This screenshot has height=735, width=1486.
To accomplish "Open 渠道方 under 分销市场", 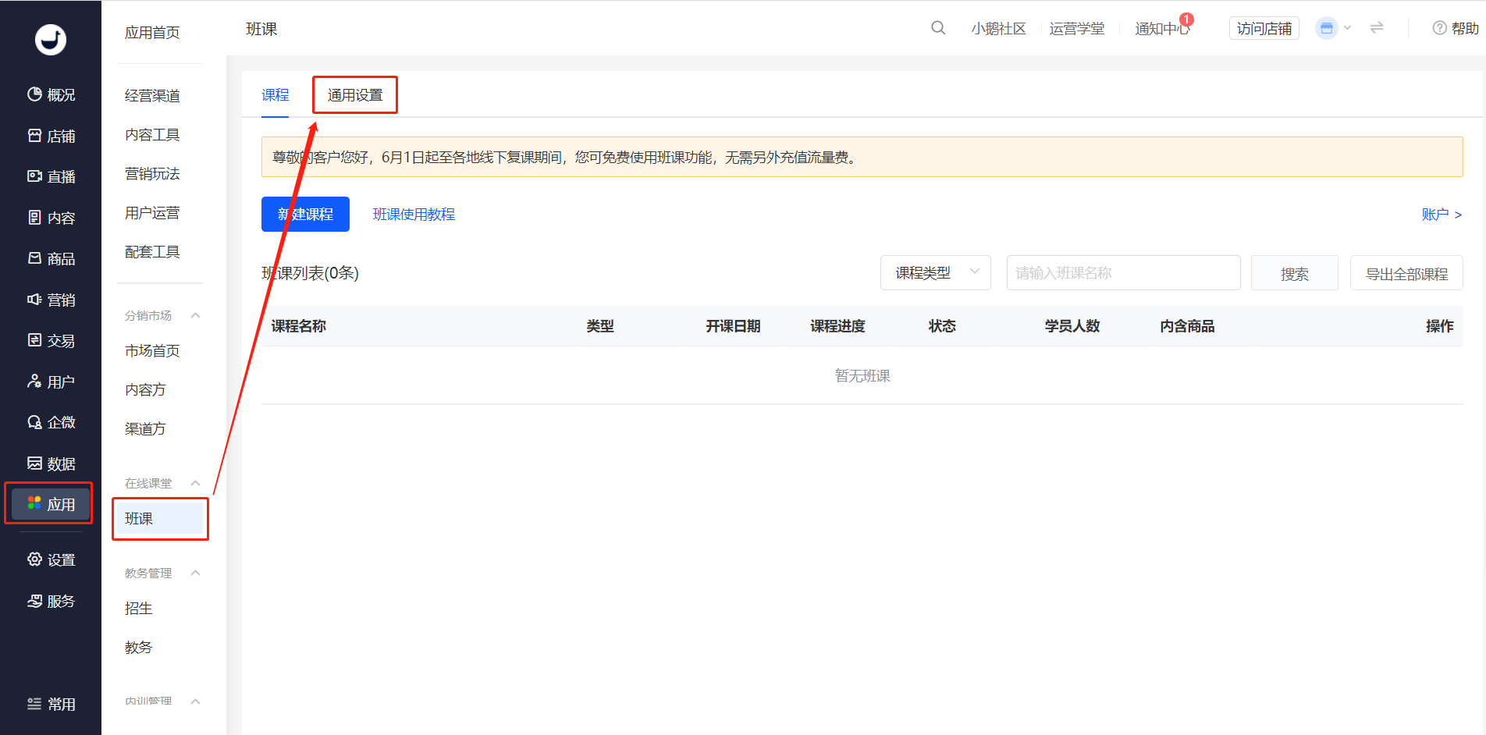I will tap(145, 428).
